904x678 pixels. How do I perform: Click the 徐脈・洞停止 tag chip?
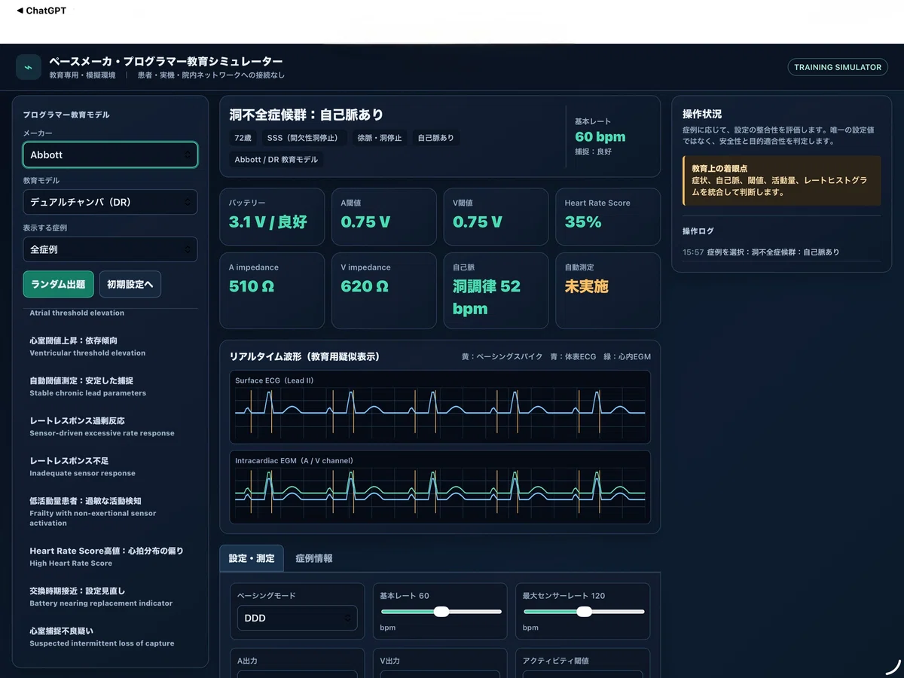pyautogui.click(x=380, y=138)
